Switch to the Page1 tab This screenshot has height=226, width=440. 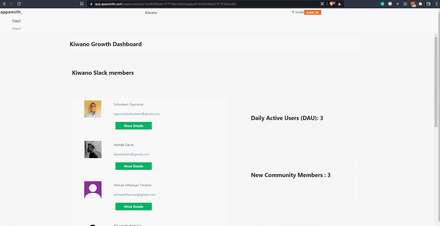(x=16, y=21)
